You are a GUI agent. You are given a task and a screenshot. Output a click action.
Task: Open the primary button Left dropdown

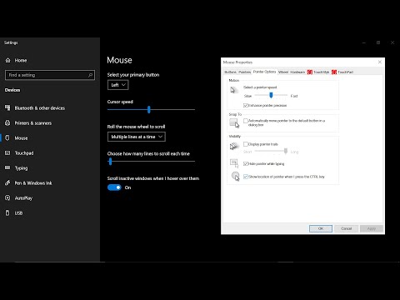click(118, 85)
